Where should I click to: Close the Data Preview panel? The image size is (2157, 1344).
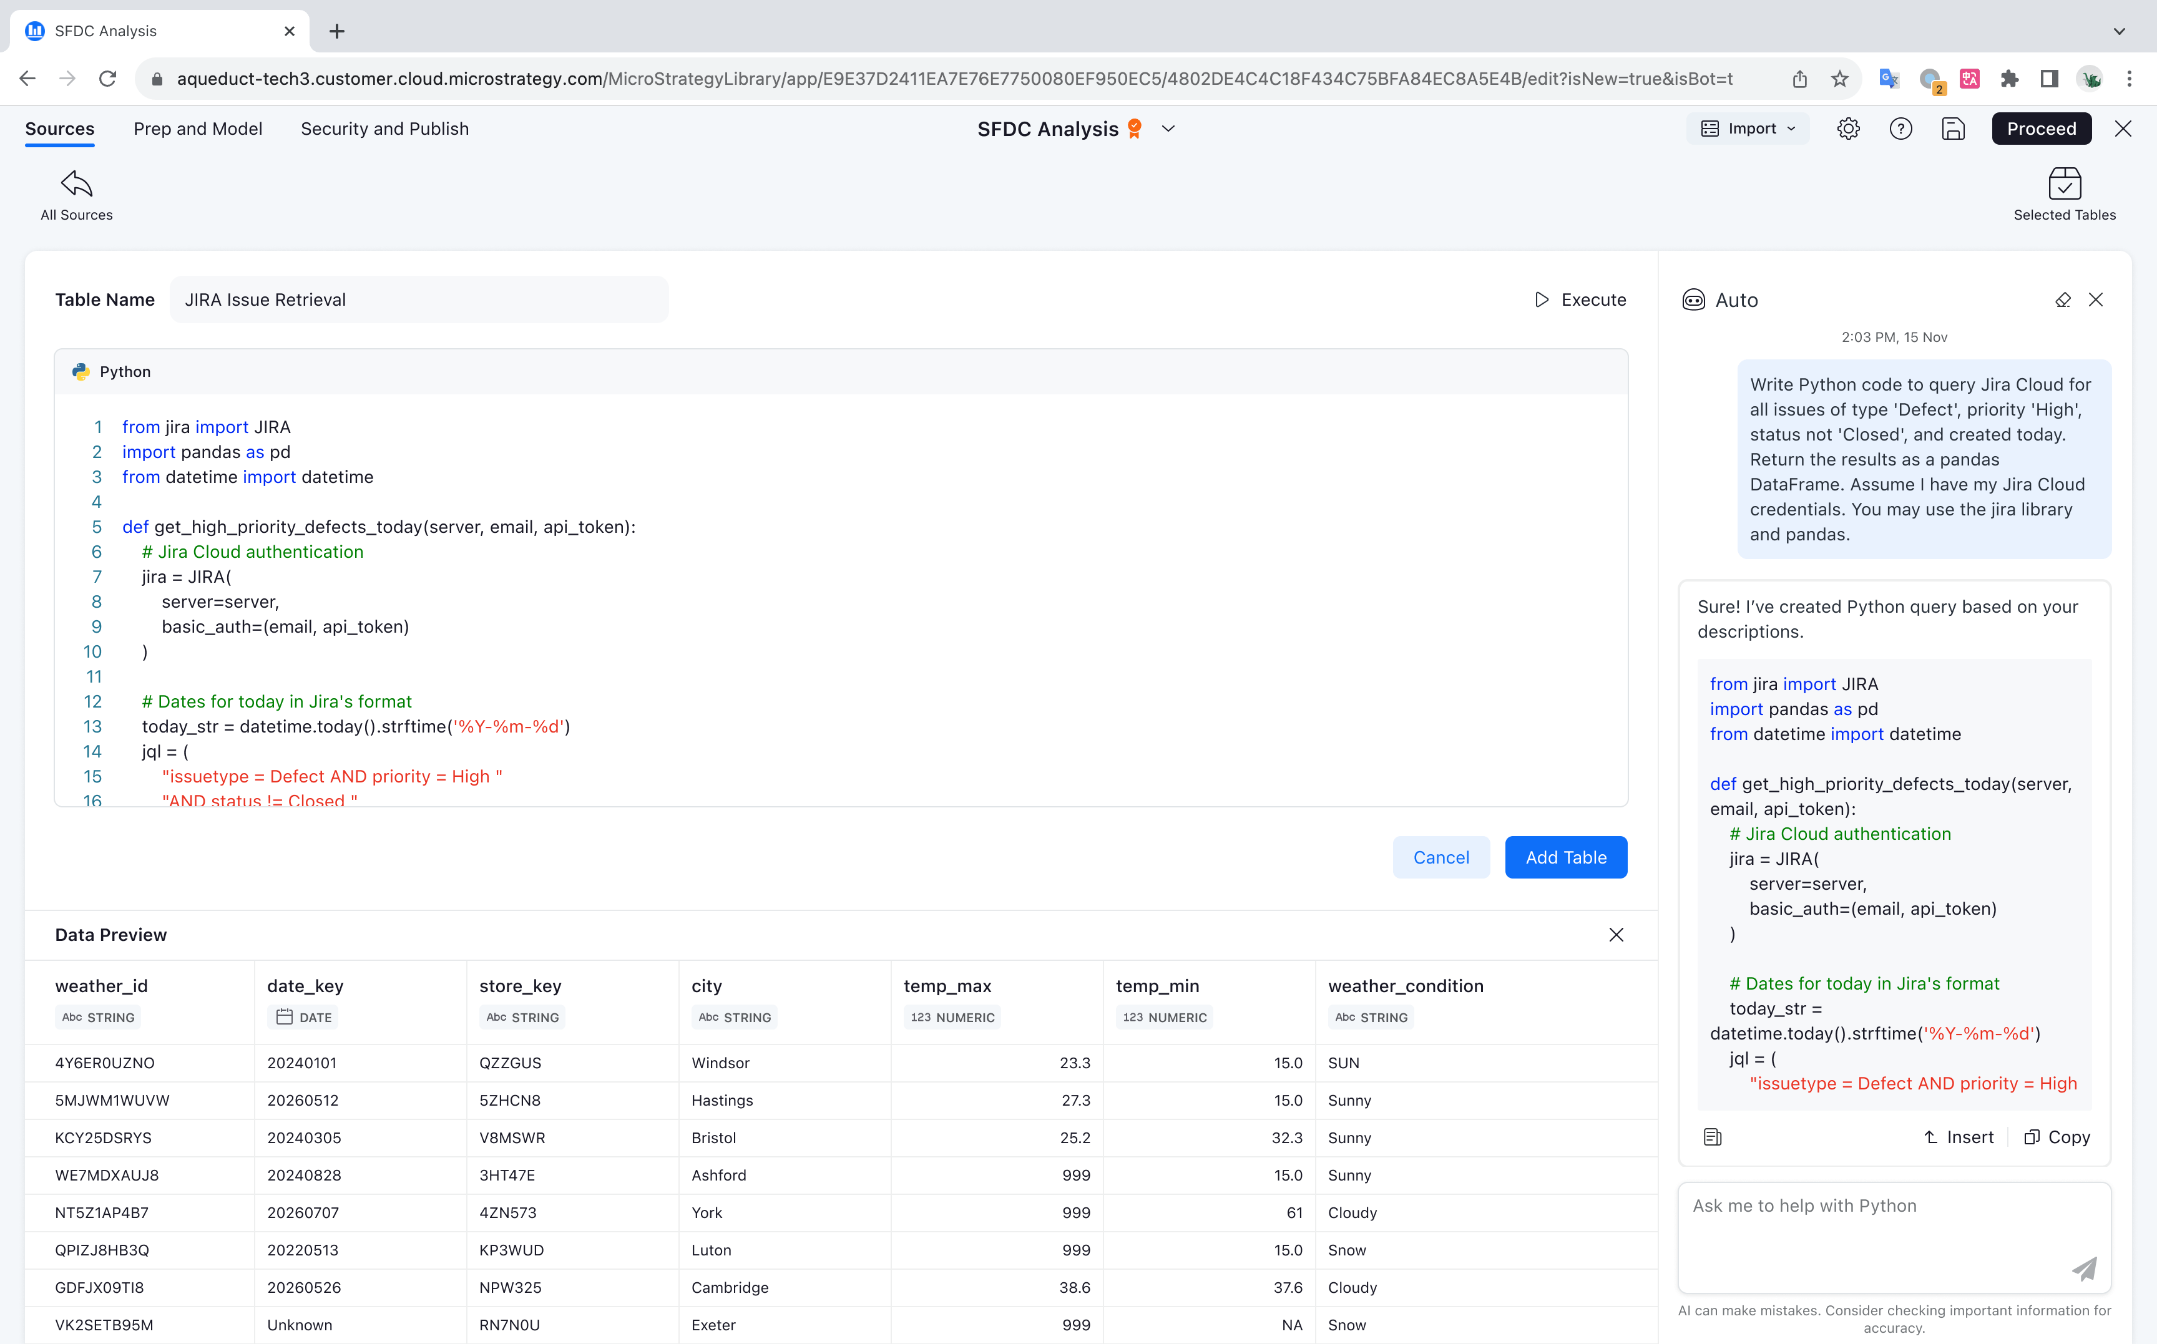tap(1615, 934)
